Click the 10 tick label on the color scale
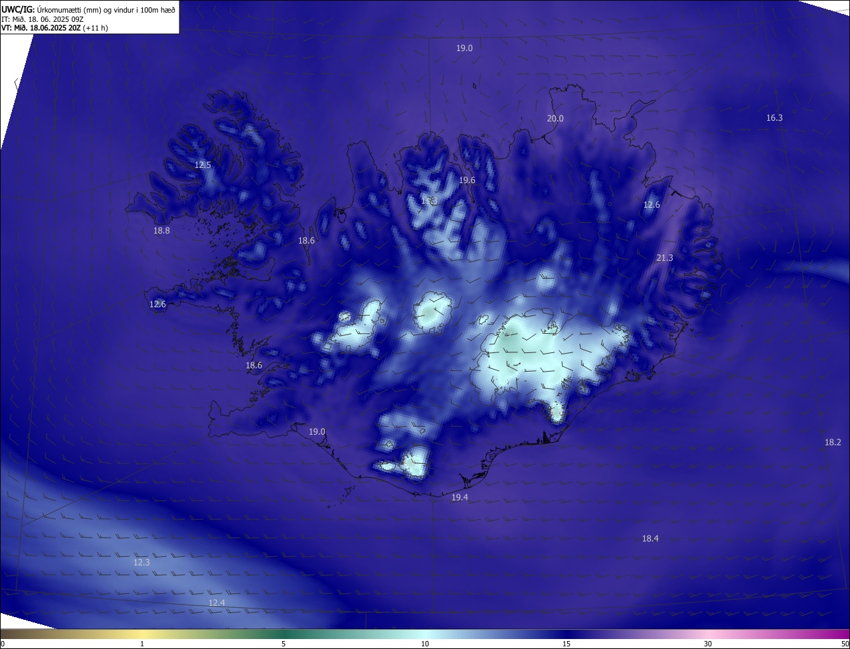The image size is (850, 649). [x=425, y=644]
